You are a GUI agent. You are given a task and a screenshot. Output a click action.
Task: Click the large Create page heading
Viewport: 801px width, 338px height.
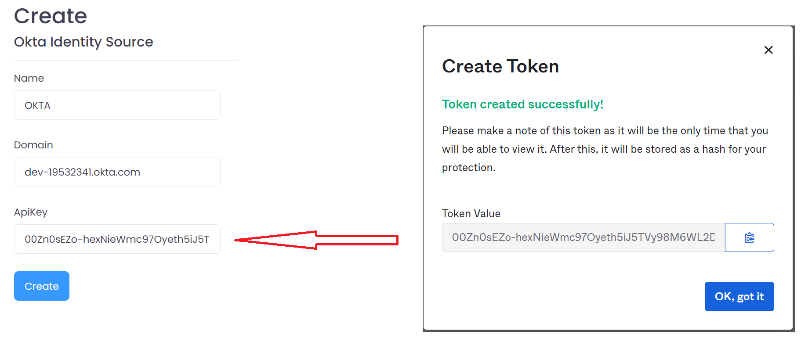click(51, 16)
